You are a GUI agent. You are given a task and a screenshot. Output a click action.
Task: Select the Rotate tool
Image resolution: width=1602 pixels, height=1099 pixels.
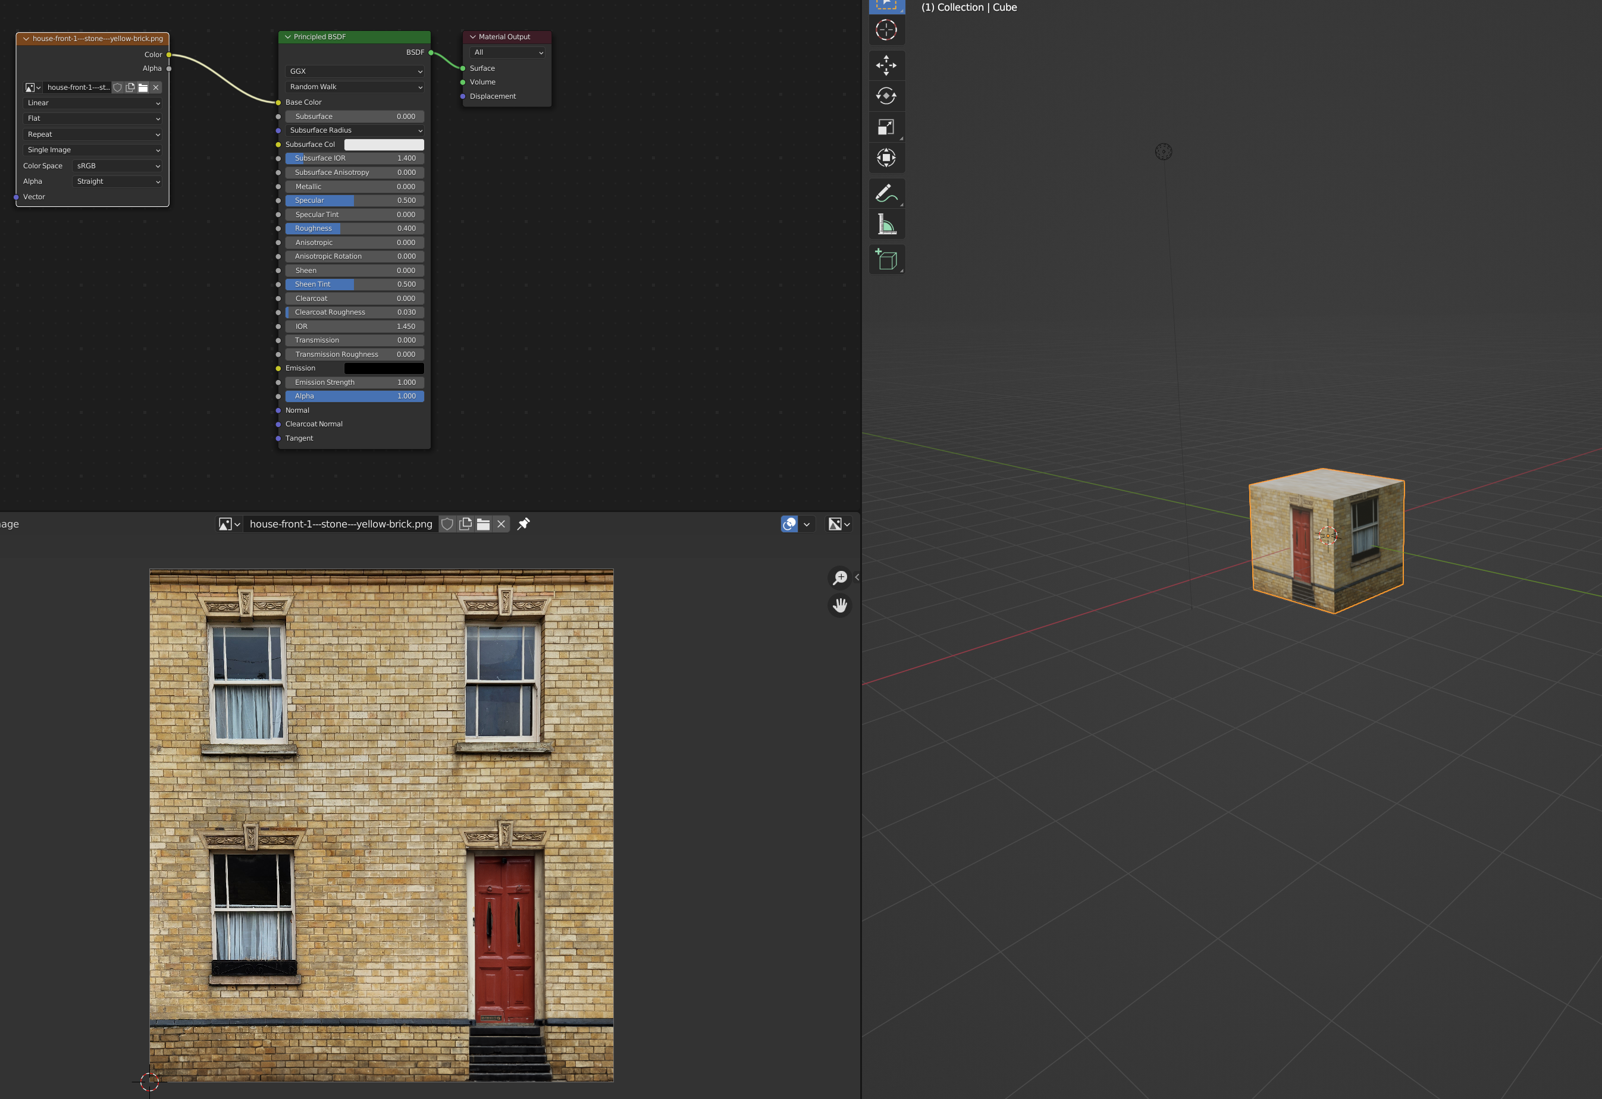pyautogui.click(x=886, y=96)
